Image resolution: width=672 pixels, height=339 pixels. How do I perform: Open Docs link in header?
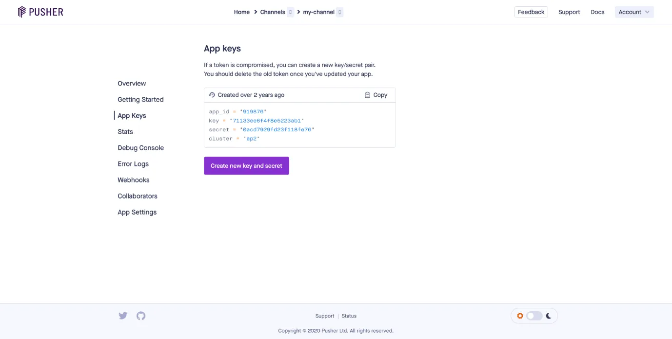[x=597, y=12]
